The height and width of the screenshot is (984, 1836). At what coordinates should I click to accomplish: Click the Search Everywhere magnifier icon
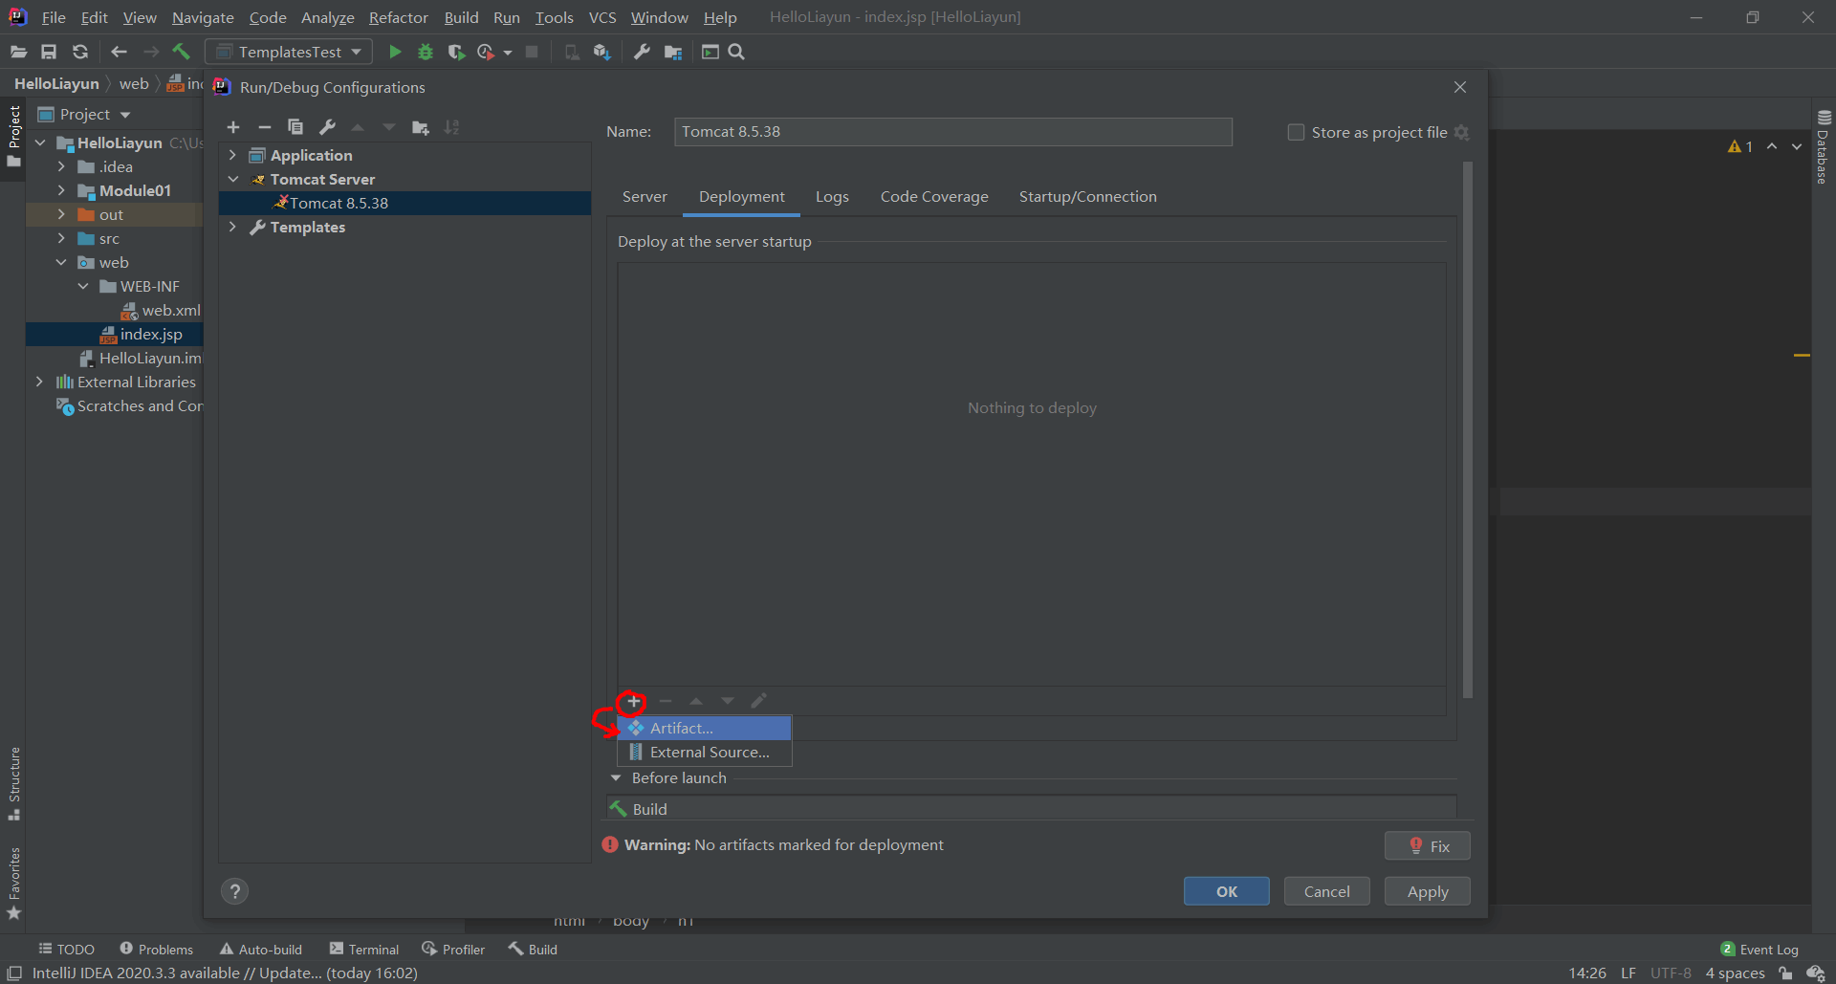point(736,52)
